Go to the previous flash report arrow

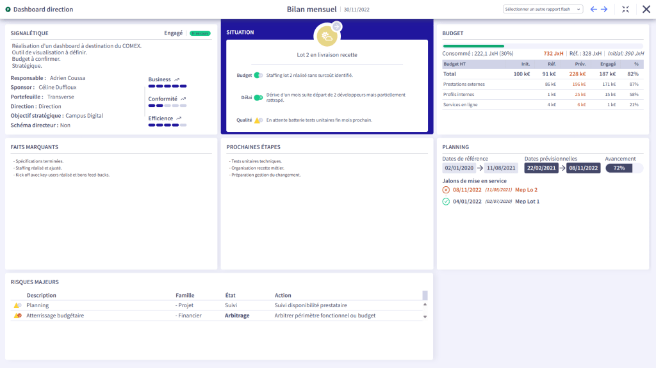(593, 10)
